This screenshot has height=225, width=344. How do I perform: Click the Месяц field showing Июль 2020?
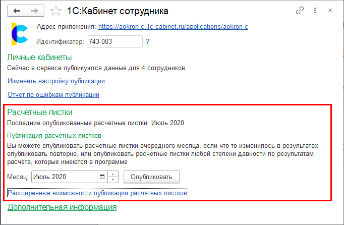64,177
